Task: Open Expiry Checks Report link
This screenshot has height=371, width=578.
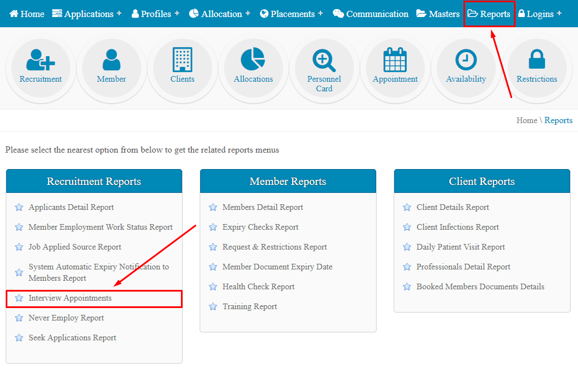Action: pyautogui.click(x=260, y=227)
